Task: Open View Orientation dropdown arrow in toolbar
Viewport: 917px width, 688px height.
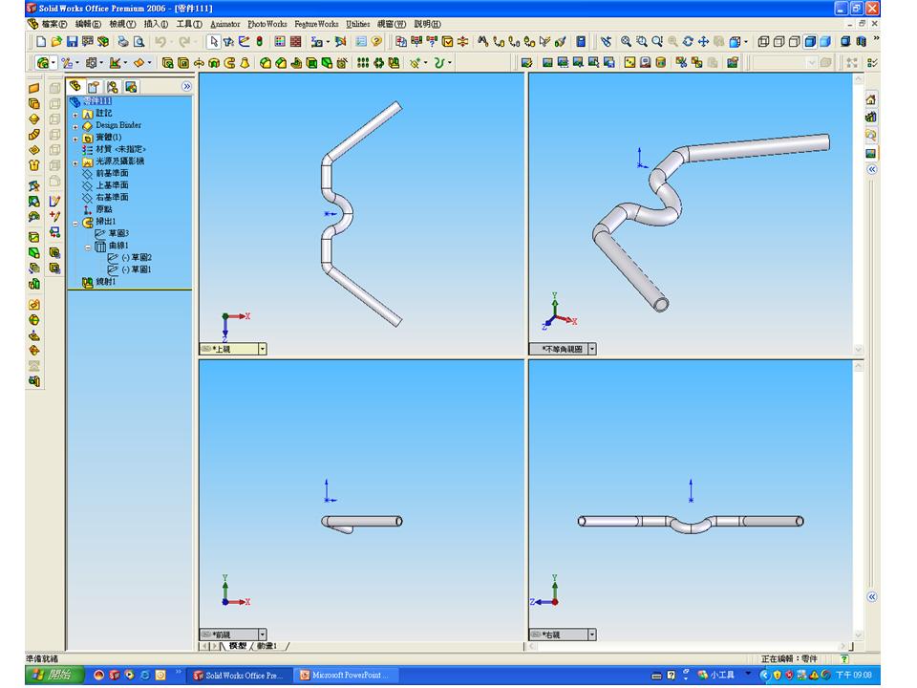Action: pos(746,41)
